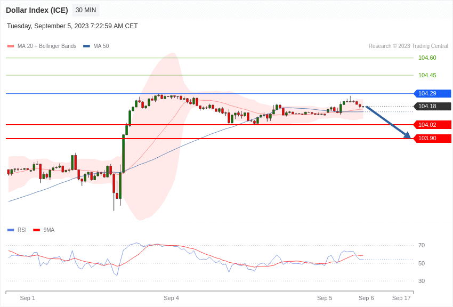Click the Research © 2023 Trading Central credit
This screenshot has width=453, height=307.
coord(408,46)
